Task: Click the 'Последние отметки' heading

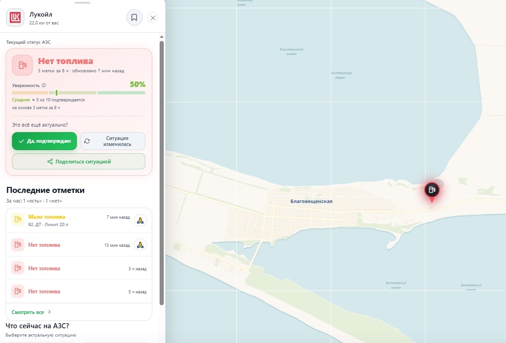Action: pos(46,190)
